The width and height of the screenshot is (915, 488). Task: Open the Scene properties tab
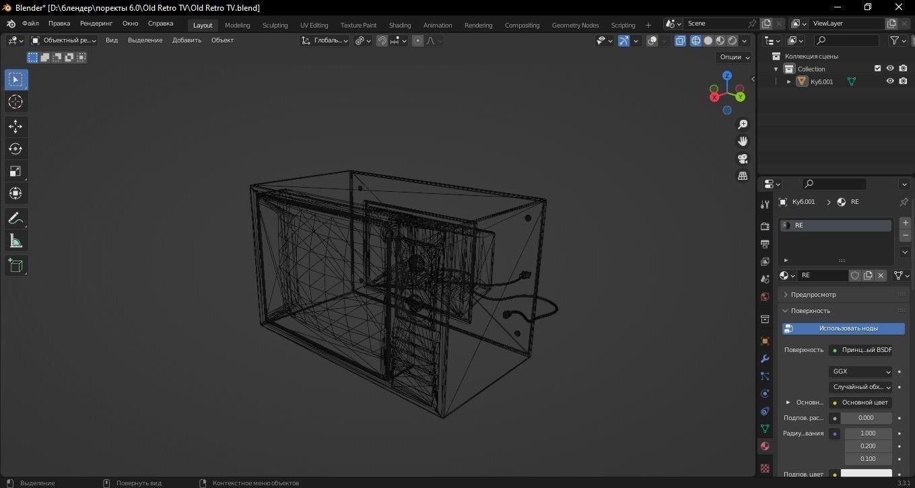[765, 279]
